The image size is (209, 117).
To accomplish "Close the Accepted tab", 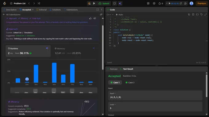I will pyautogui.click(x=33, y=9).
